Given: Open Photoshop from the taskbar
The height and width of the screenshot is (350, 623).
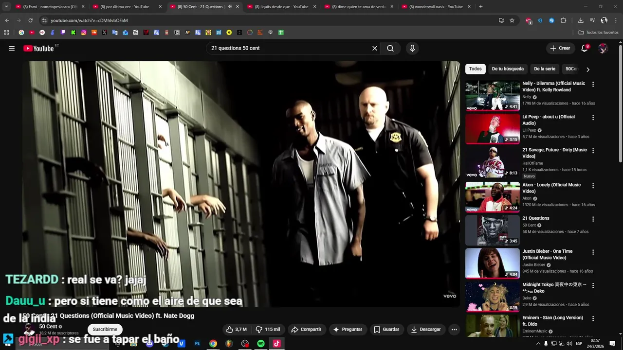Looking at the screenshot, I should (197, 344).
